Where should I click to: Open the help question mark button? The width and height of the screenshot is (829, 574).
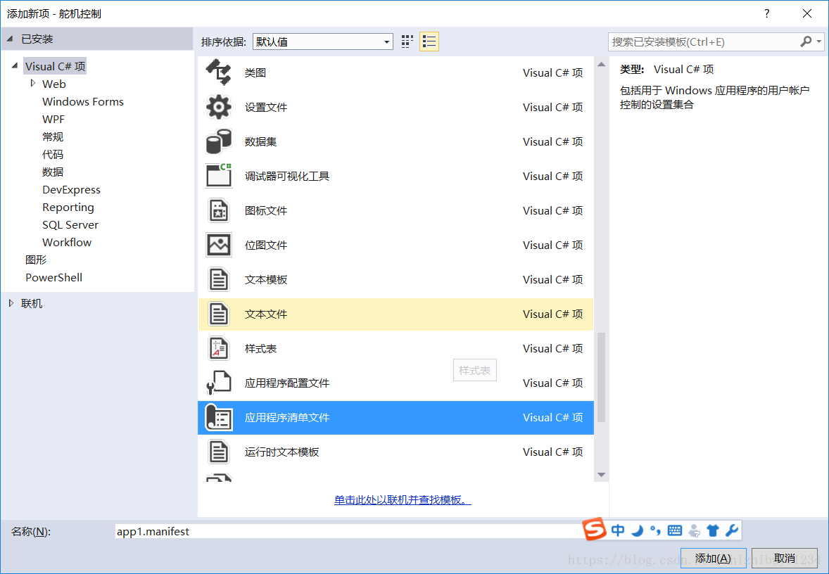click(766, 14)
